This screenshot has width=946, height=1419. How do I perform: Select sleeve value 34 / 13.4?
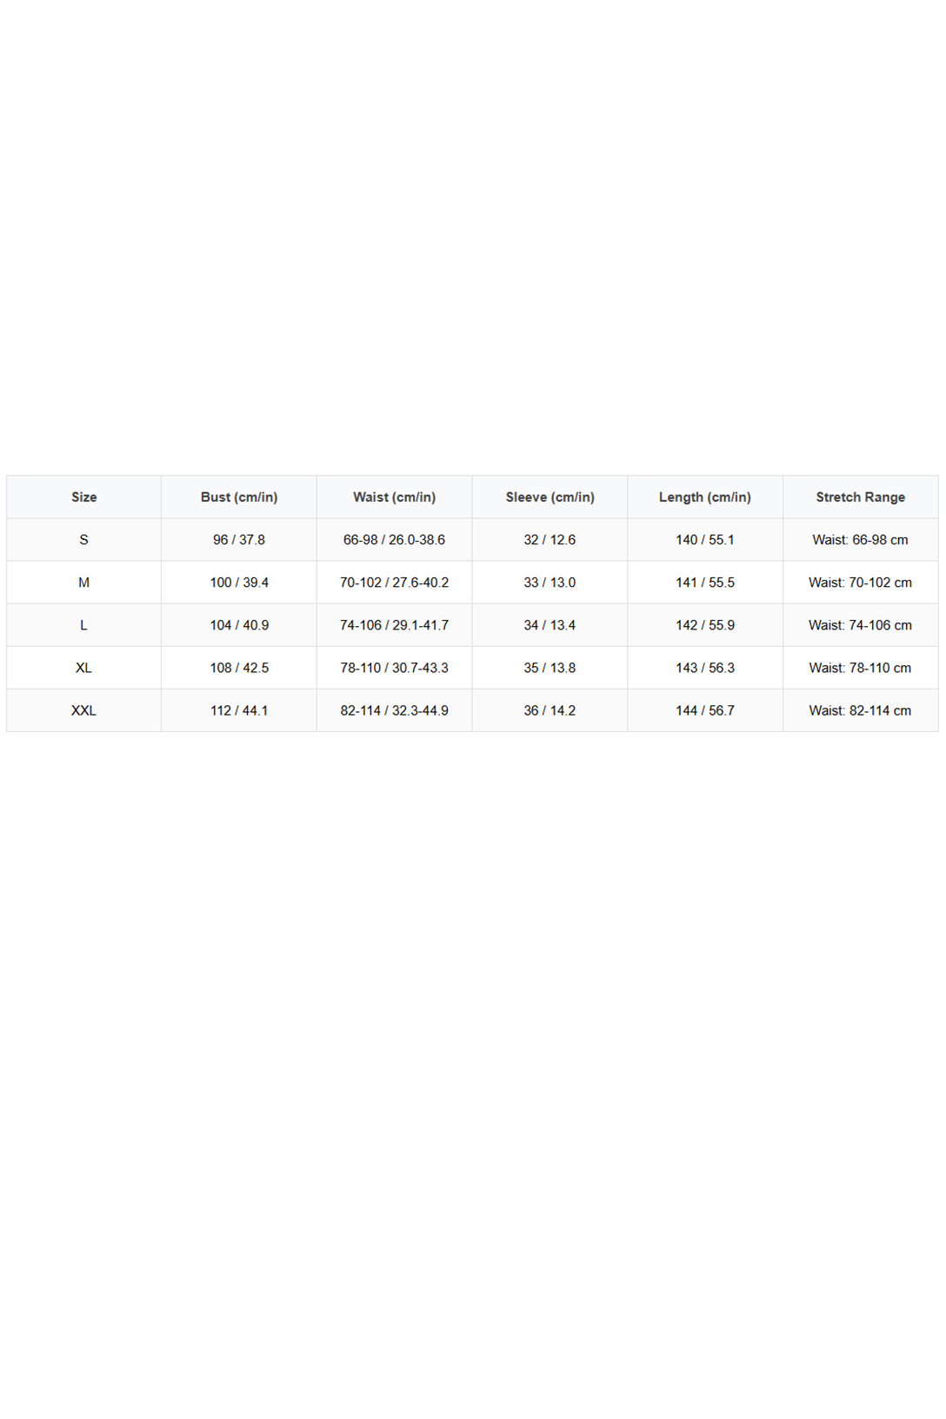point(550,625)
